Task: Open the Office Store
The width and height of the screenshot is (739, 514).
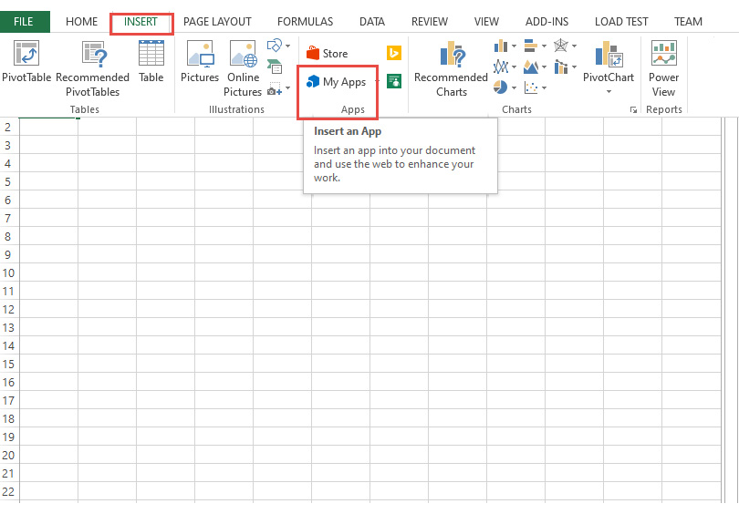Action: coord(328,53)
